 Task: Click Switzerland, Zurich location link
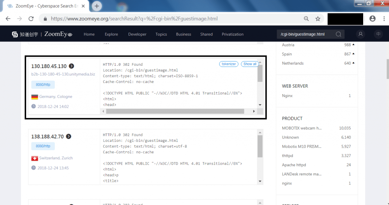(56, 158)
